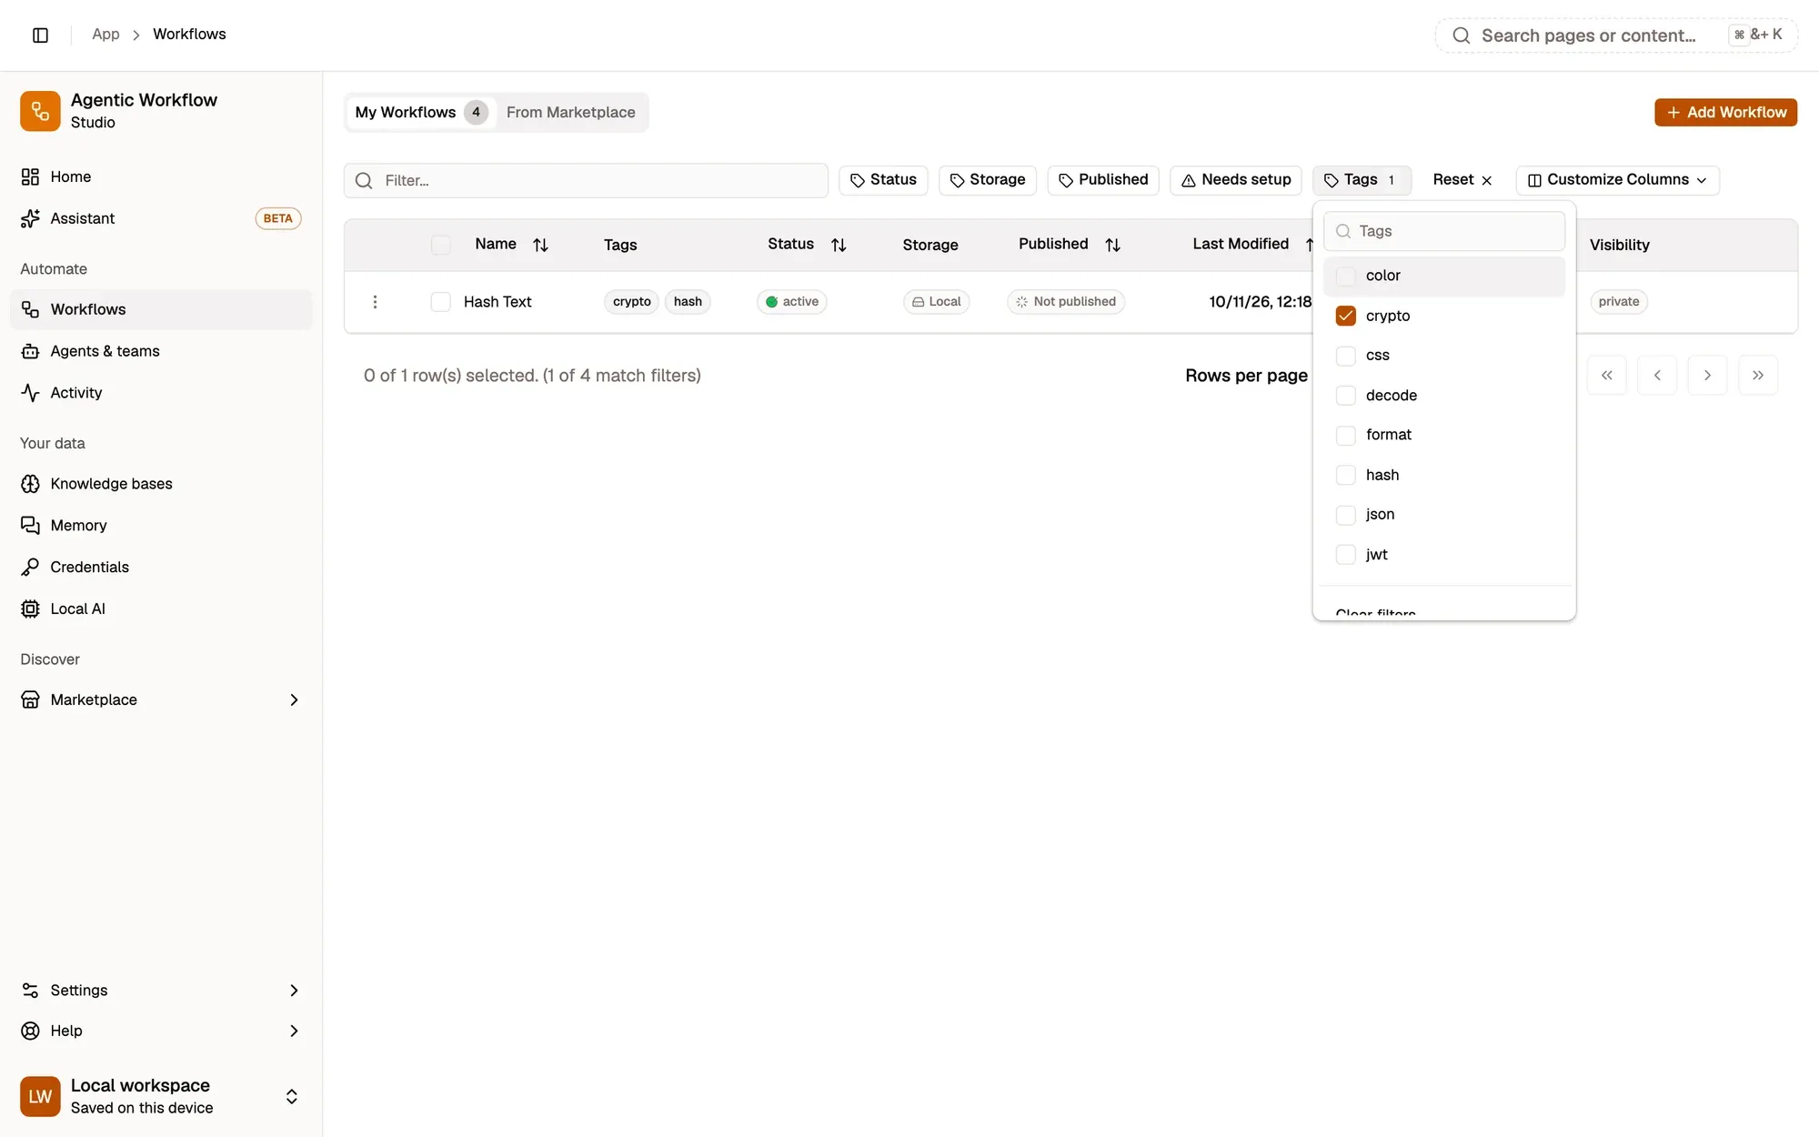Check the jwt tag checkbox
The height and width of the screenshot is (1137, 1819).
1346,555
